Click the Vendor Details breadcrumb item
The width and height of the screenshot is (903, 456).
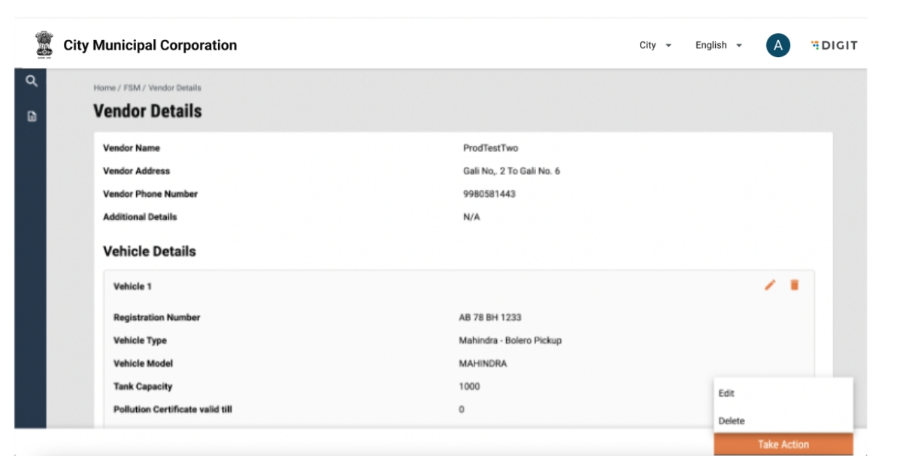tap(174, 88)
